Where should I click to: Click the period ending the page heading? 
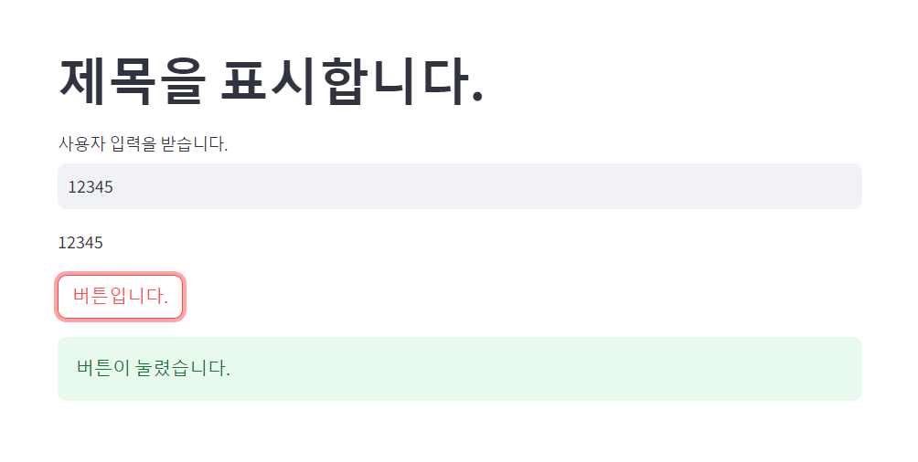coord(477,97)
